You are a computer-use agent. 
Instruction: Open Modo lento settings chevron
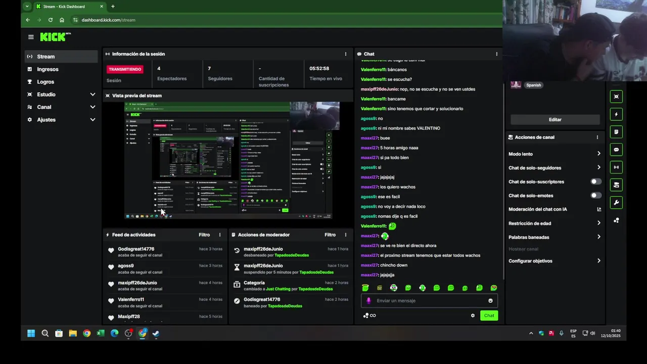[x=599, y=154]
